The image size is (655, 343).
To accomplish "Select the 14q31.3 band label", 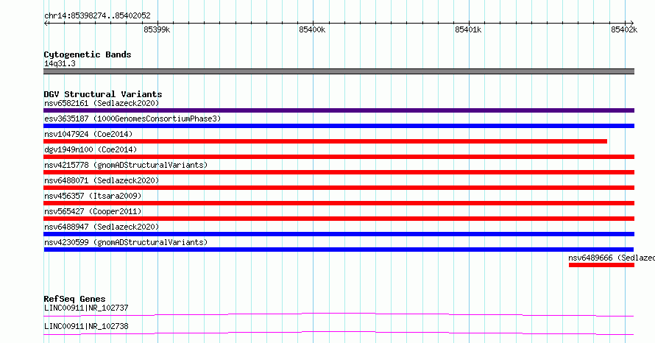I will 60,63.
